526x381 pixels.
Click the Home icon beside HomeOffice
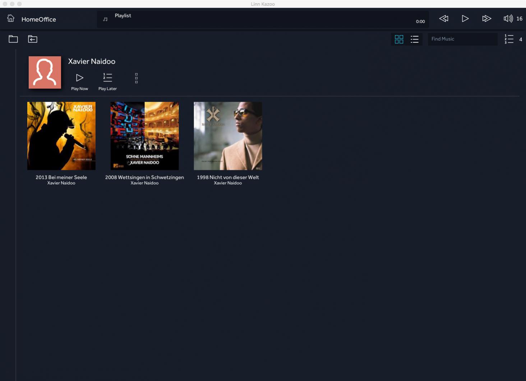pos(11,19)
